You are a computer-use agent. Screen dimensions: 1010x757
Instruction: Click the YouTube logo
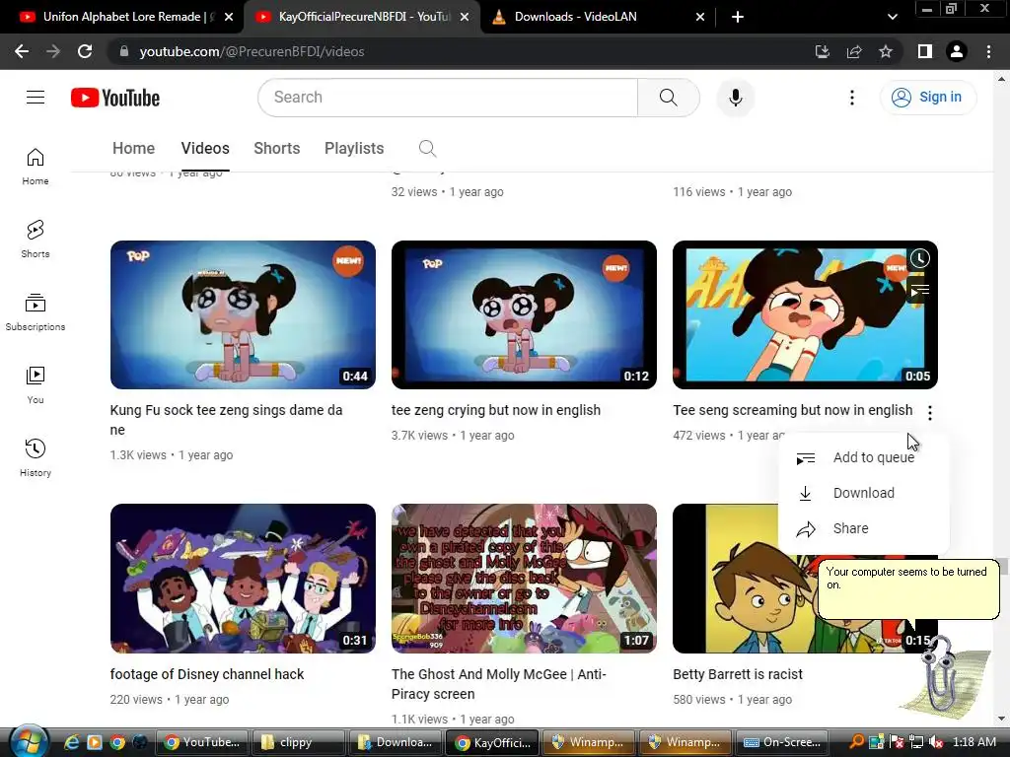tap(115, 98)
